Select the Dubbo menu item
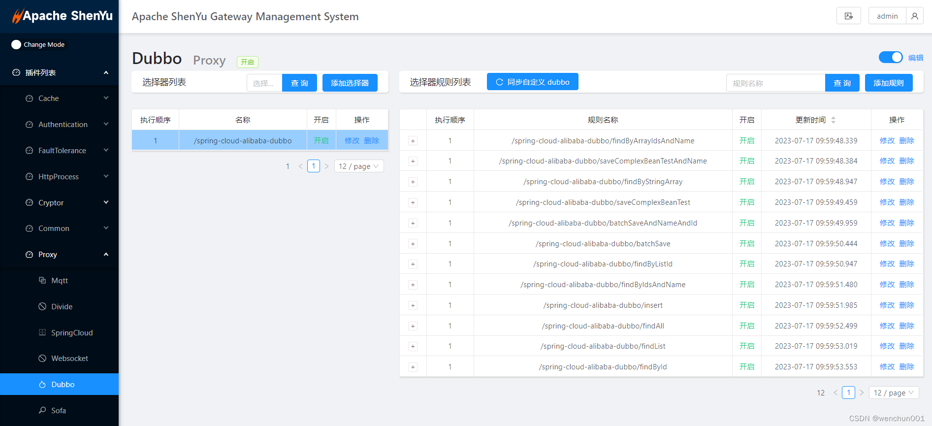Image resolution: width=932 pixels, height=426 pixels. tap(59, 384)
